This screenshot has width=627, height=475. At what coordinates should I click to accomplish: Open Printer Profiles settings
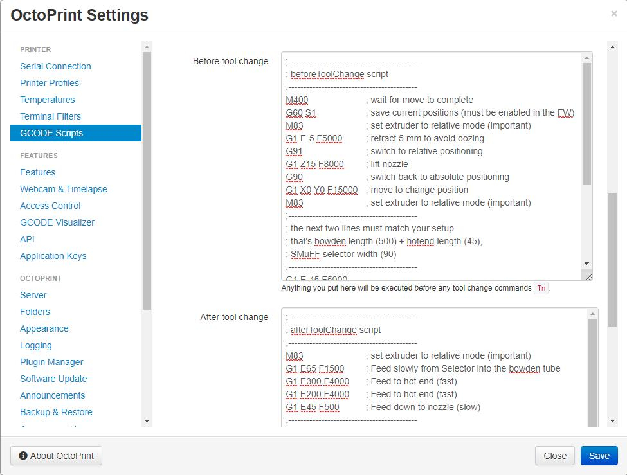49,83
